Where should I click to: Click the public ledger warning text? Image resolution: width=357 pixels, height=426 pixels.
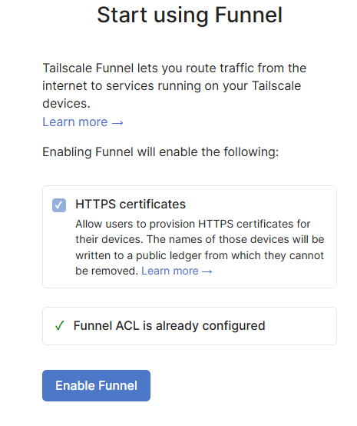[200, 255]
